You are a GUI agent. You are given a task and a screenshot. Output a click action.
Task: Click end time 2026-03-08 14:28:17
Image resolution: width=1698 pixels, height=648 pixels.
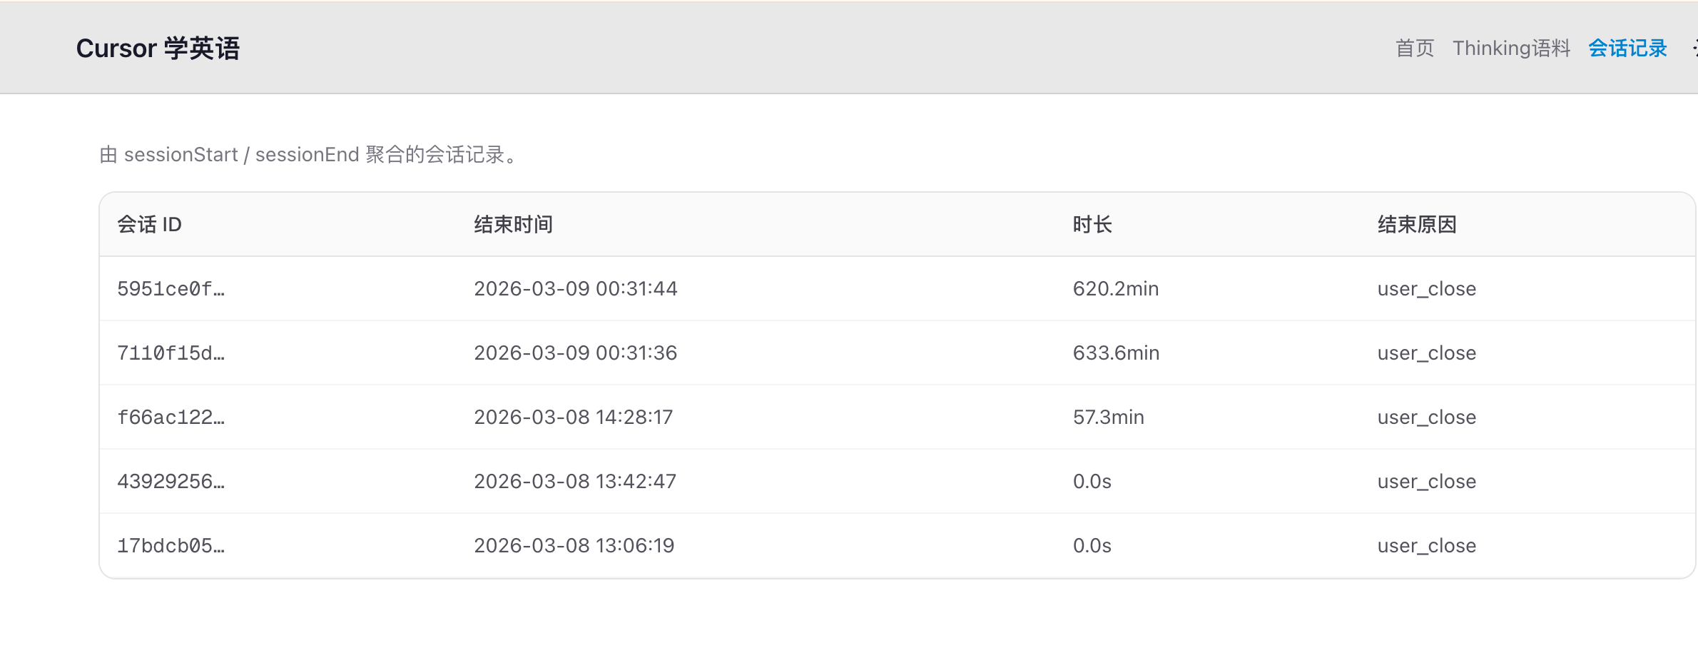pos(574,417)
